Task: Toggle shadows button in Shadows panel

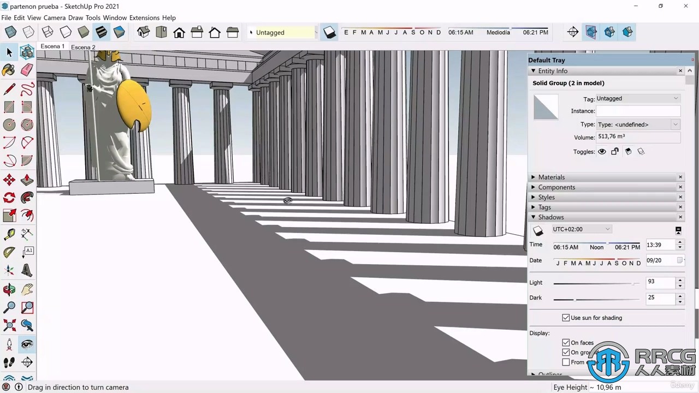Action: tap(538, 230)
